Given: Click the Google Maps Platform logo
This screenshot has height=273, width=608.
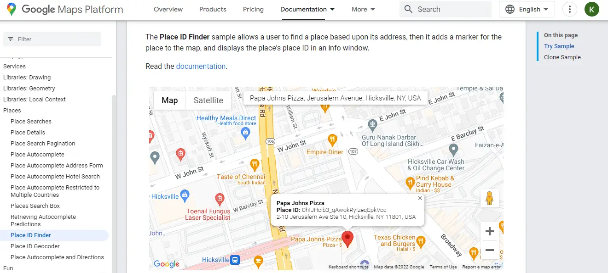Looking at the screenshot, I should click(x=65, y=9).
